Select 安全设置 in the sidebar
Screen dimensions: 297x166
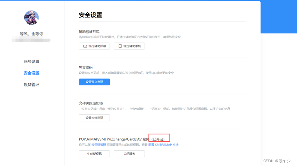(32, 73)
